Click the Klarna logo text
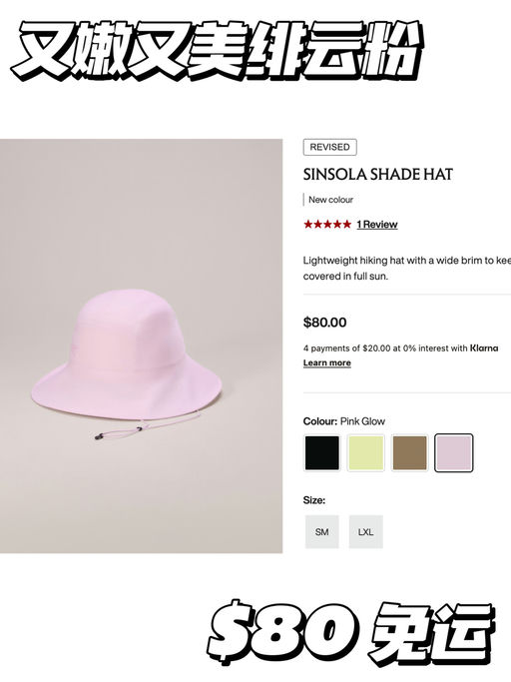The height and width of the screenshot is (682, 511). [484, 347]
